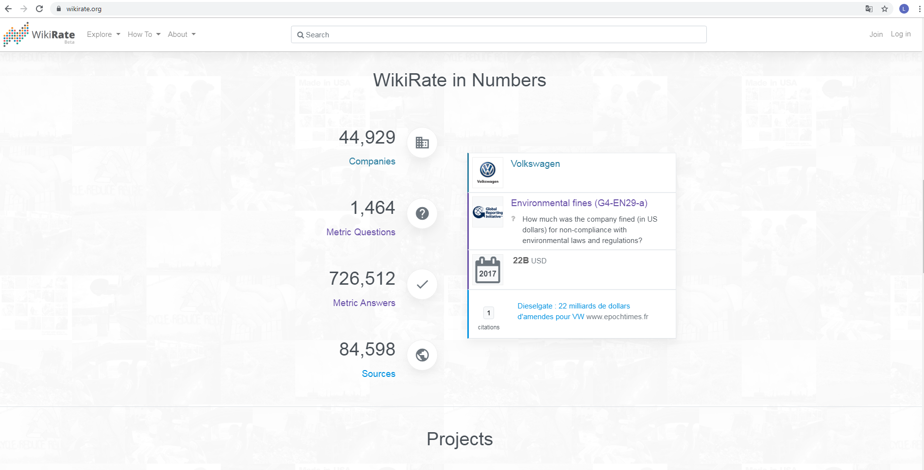The image size is (924, 470).
Task: Click the 2017 calendar icon
Action: 488,270
